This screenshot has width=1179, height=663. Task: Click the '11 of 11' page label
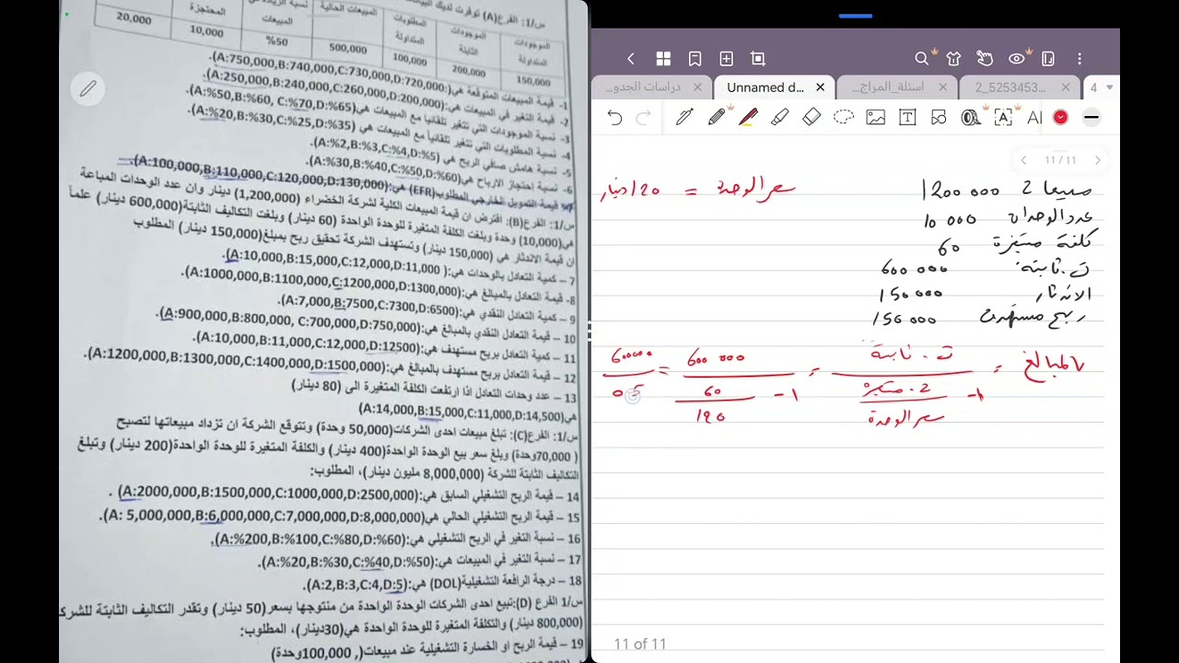[x=640, y=644]
